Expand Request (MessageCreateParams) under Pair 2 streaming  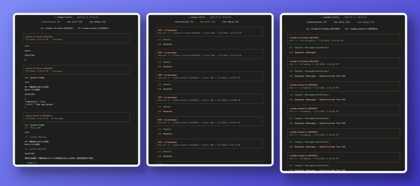tap(309, 71)
